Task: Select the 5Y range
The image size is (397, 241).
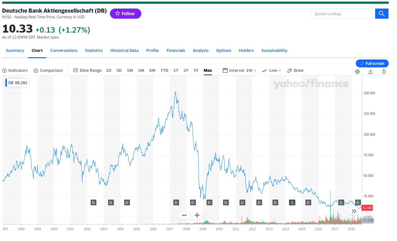Action: [x=196, y=71]
